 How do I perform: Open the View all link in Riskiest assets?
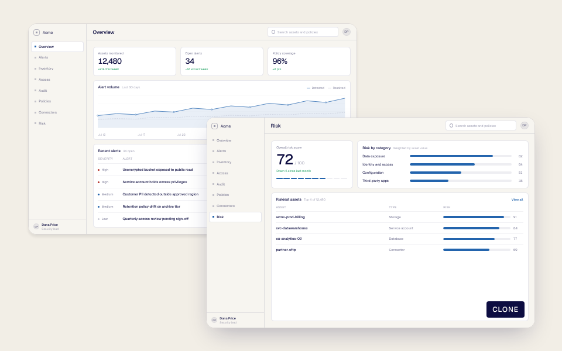(x=517, y=199)
